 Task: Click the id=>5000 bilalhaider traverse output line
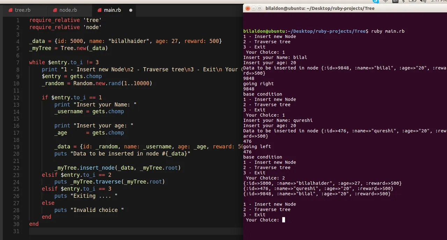click(x=322, y=183)
